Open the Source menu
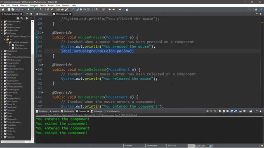The image size is (264, 148). [x=15, y=5]
